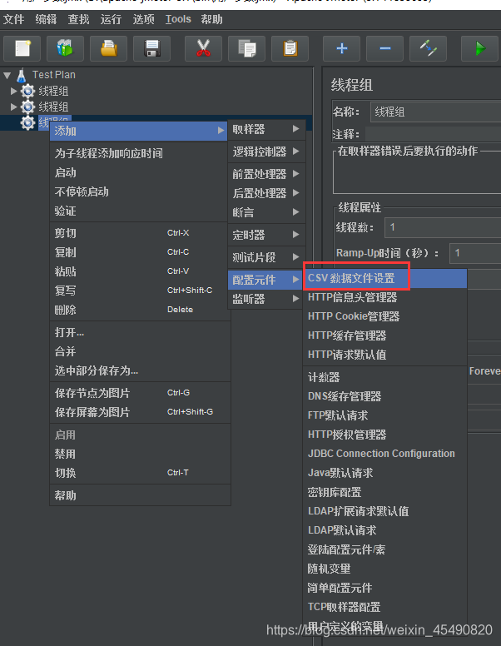Expand the second 线程组 tree node

pos(13,107)
